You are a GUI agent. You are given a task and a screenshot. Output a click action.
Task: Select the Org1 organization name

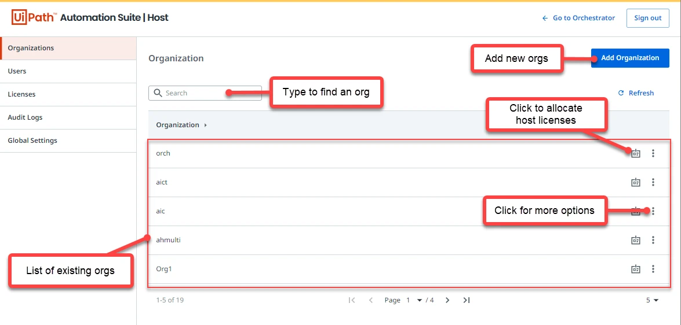point(164,269)
